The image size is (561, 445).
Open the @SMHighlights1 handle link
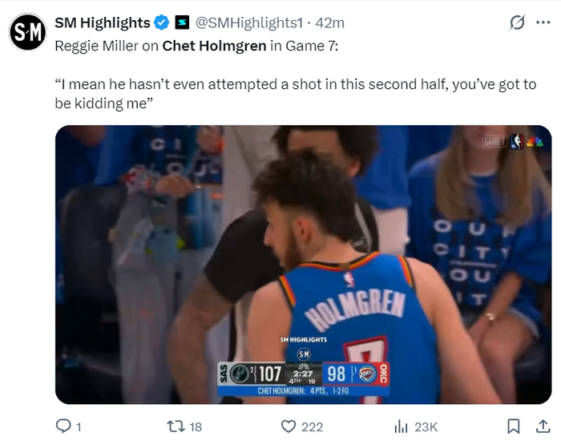pos(249,23)
